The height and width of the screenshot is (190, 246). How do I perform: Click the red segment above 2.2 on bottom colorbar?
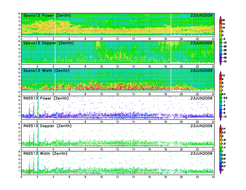(x=221, y=131)
